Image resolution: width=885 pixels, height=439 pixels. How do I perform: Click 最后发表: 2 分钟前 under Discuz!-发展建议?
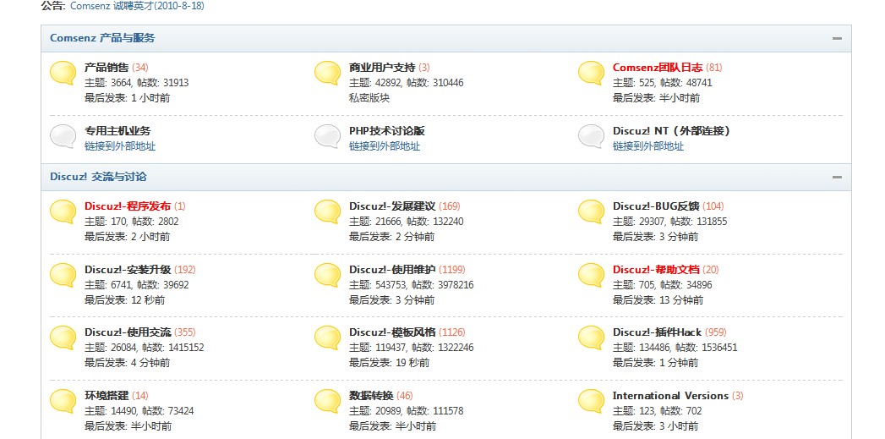coord(391,236)
